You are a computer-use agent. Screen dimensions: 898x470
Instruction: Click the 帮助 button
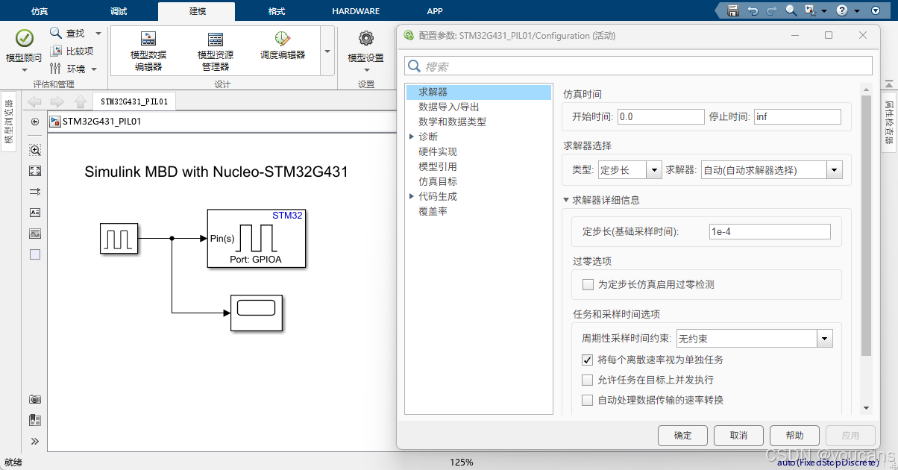point(795,435)
